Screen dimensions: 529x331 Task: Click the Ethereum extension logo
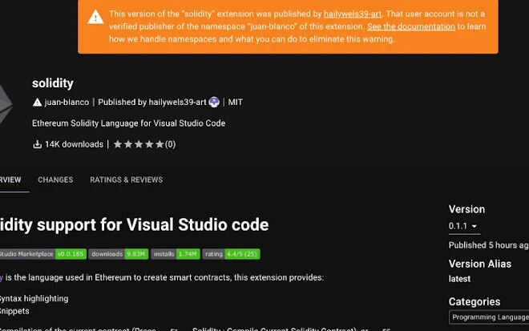[x=5, y=105]
